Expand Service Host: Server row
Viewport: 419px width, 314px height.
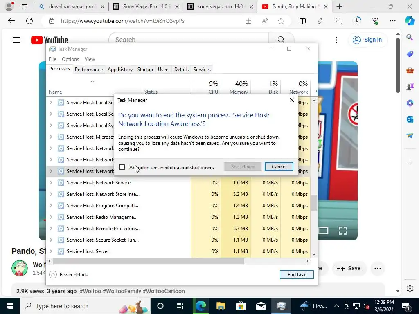tap(51, 251)
